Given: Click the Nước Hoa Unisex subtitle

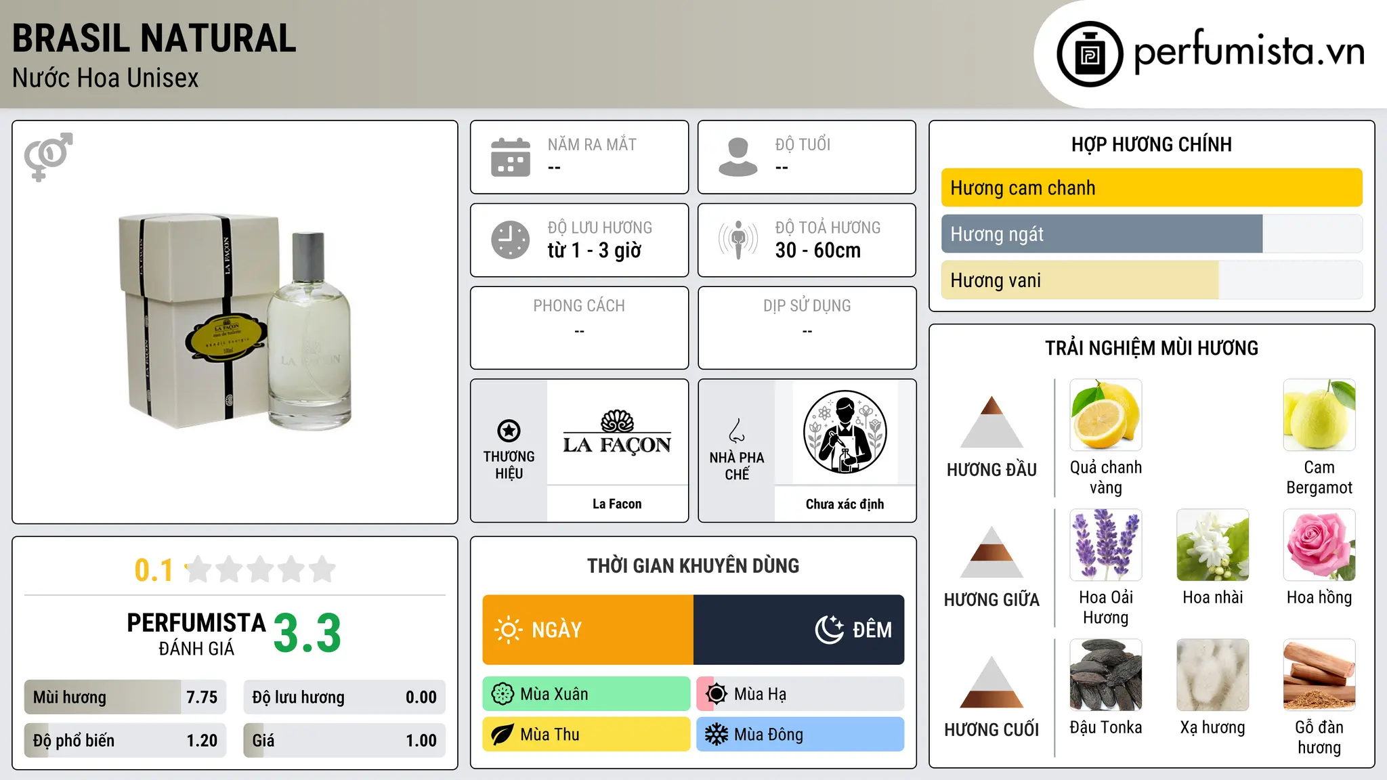Looking at the screenshot, I should click(106, 79).
